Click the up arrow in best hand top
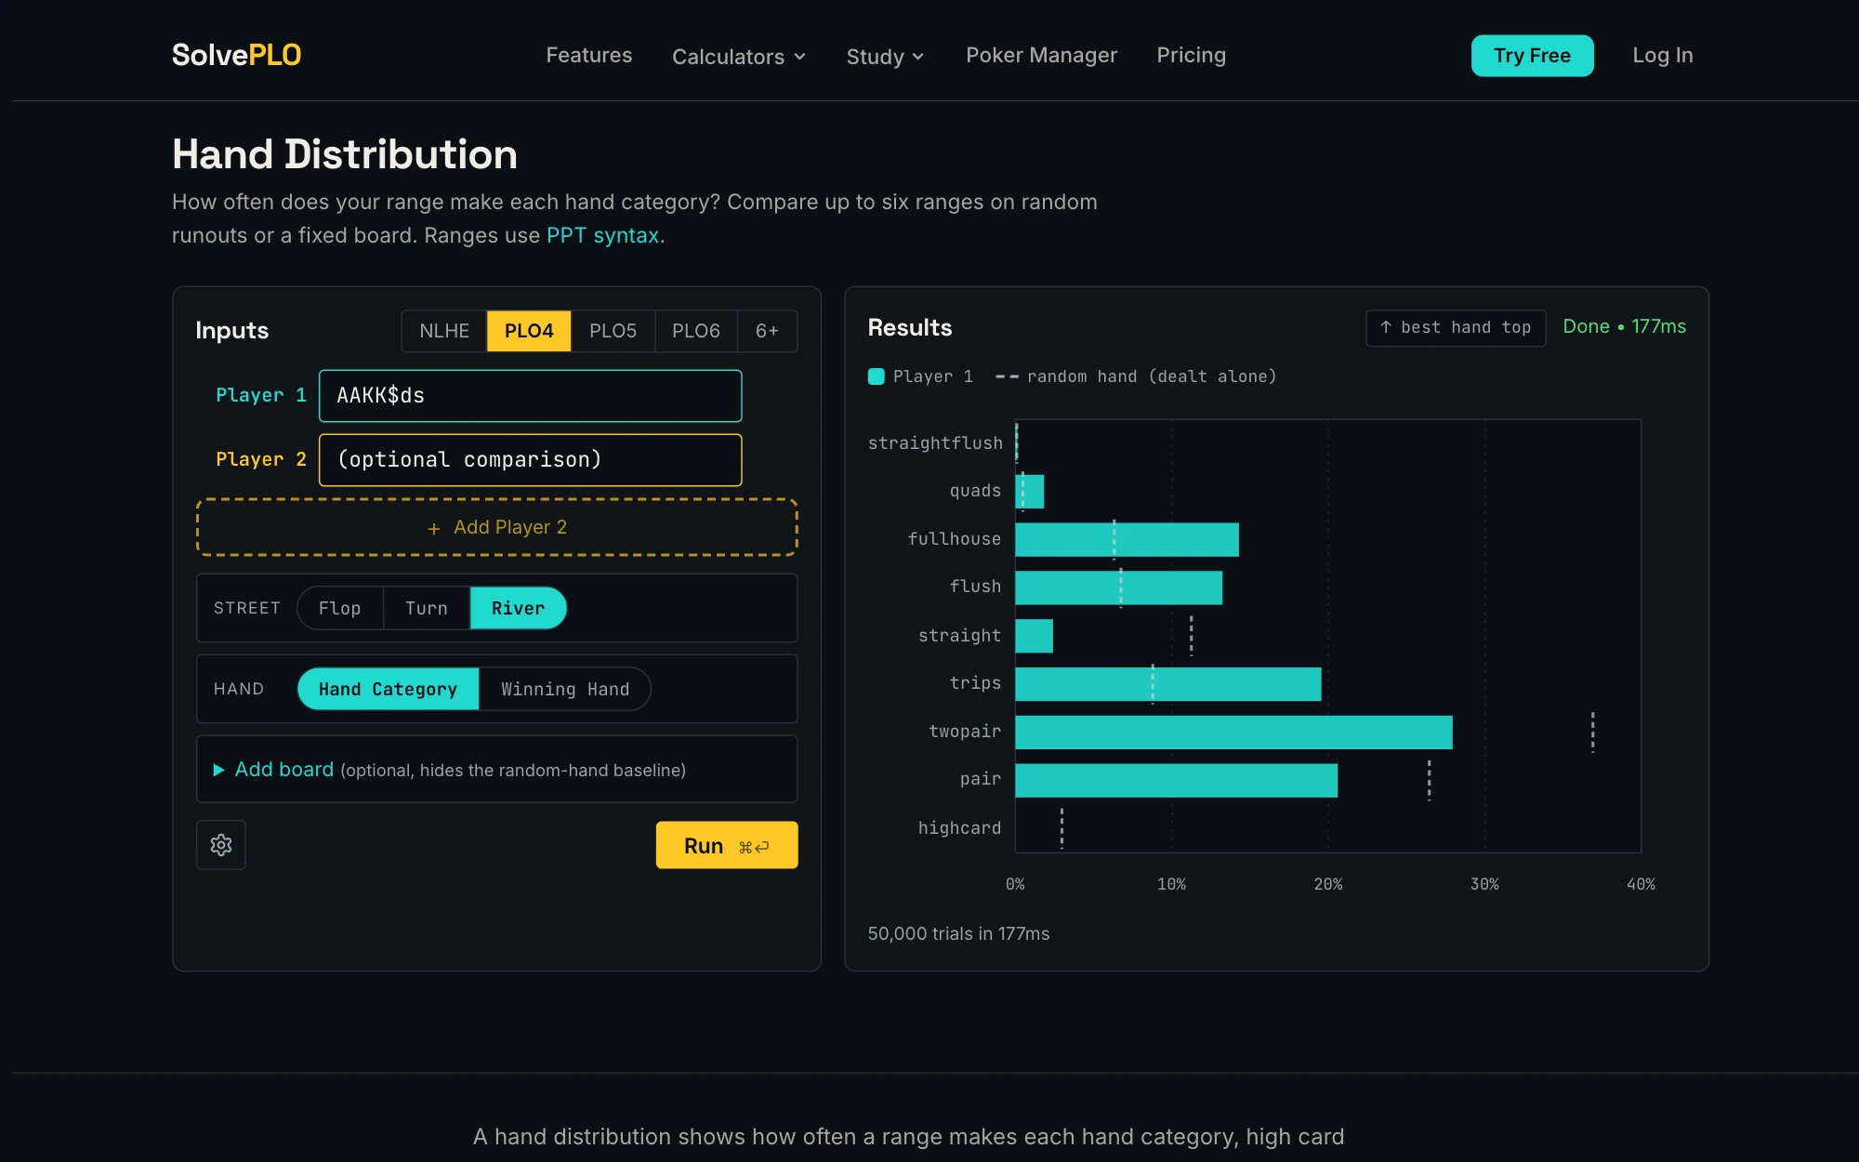 tap(1385, 327)
